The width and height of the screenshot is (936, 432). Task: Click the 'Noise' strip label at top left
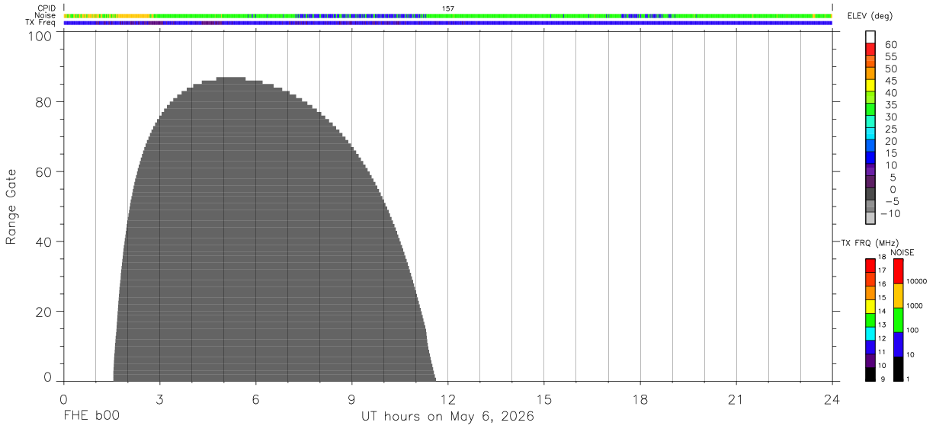pyautogui.click(x=45, y=15)
